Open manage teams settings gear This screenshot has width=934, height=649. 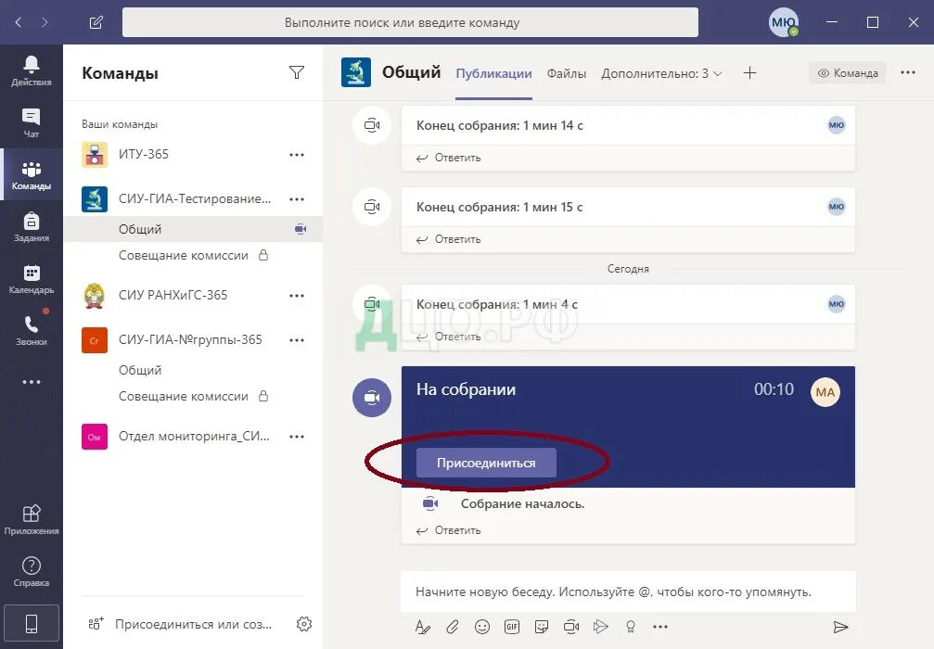tap(304, 624)
